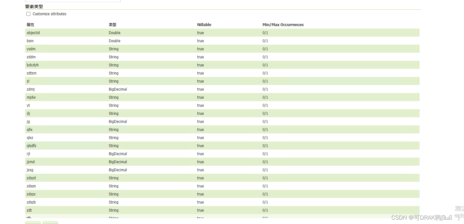The height and width of the screenshot is (224, 464).
Task: Click the 要素类型 section heading
Action: (34, 7)
